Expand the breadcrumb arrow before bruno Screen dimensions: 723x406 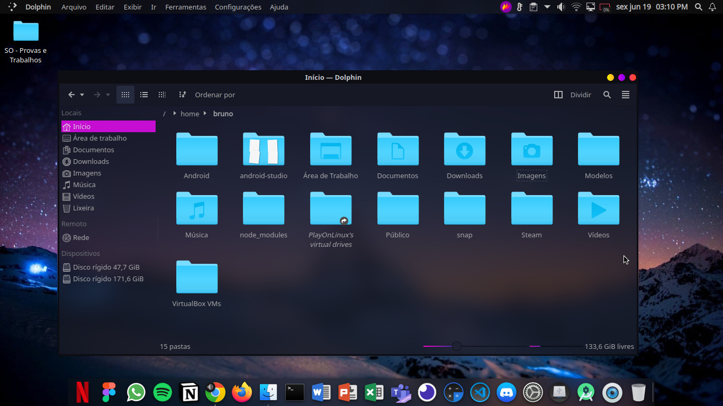205,114
